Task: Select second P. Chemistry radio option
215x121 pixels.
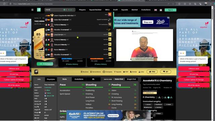Action: coord(163,97)
